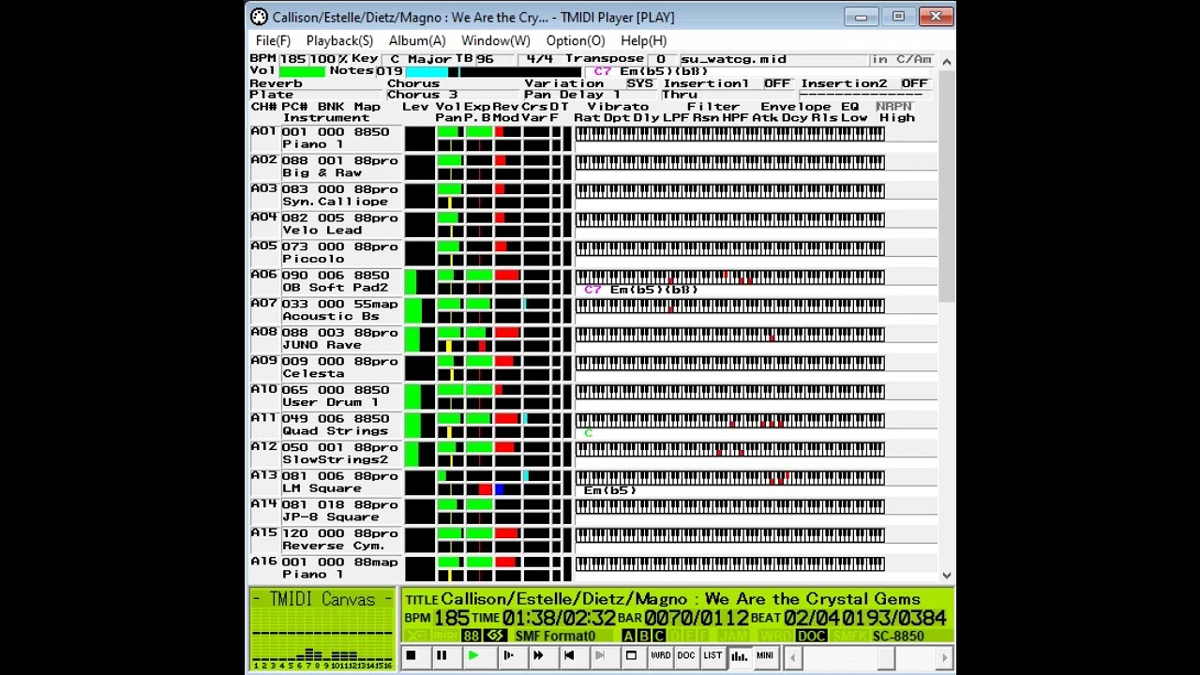1200x675 pixels.
Task: Toggle channel A06 mute
Action: (263, 275)
